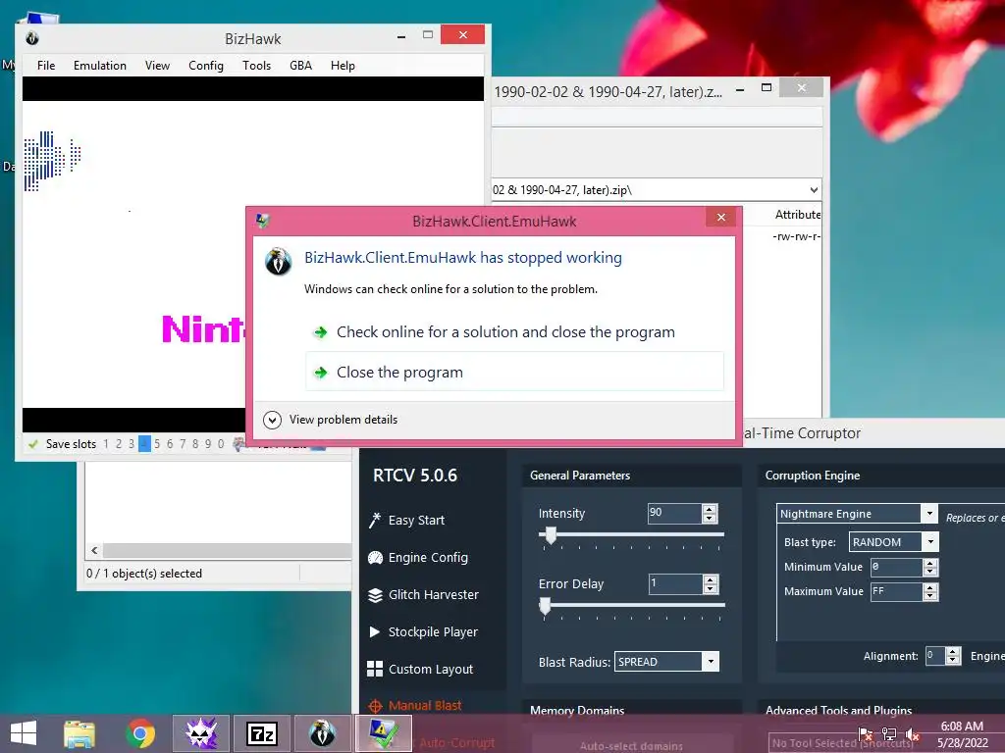Increase Intensity value with up arrow
Image resolution: width=1005 pixels, height=753 pixels.
coord(710,509)
